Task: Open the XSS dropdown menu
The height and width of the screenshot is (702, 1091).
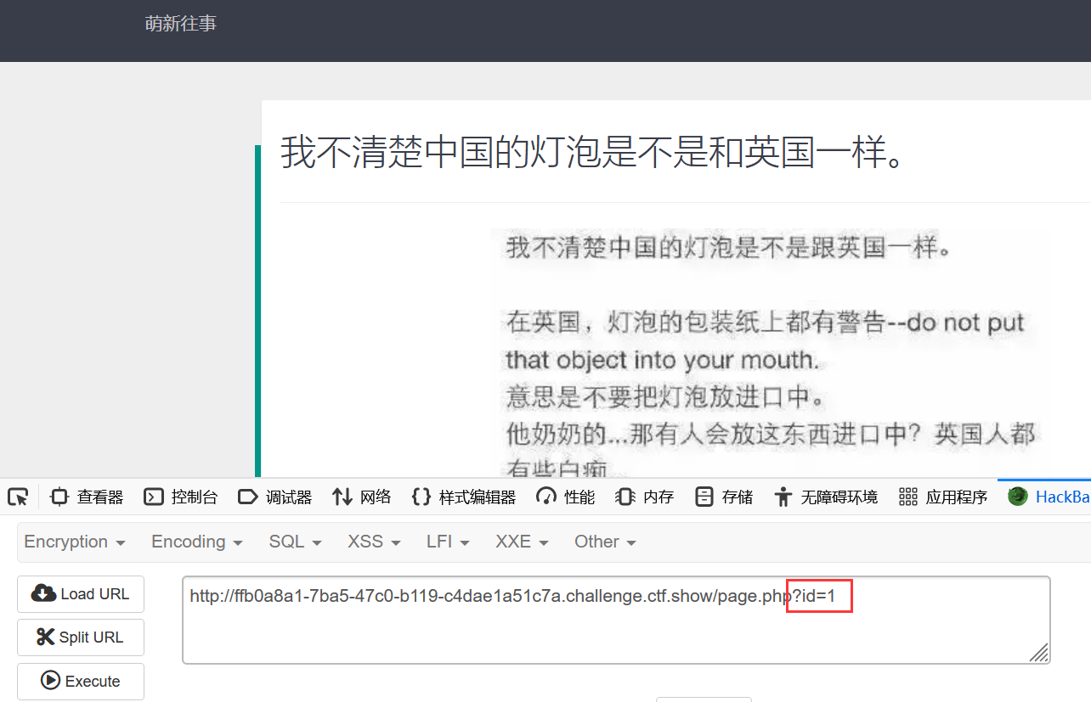Action: tap(374, 542)
